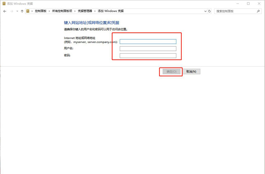This screenshot has width=265, height=174.
Task: Click the 用户名 text field
Action: pyautogui.click(x=148, y=48)
